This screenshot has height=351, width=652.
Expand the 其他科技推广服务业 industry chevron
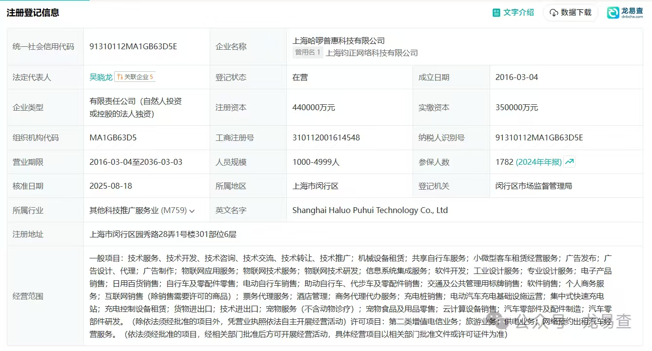point(192,211)
